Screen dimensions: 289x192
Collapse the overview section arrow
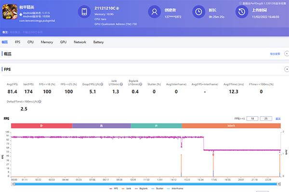287,54
